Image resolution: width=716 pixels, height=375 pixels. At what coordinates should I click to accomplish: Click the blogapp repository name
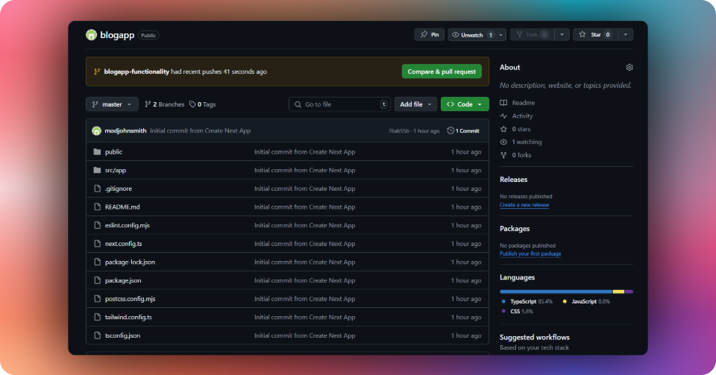(x=117, y=35)
